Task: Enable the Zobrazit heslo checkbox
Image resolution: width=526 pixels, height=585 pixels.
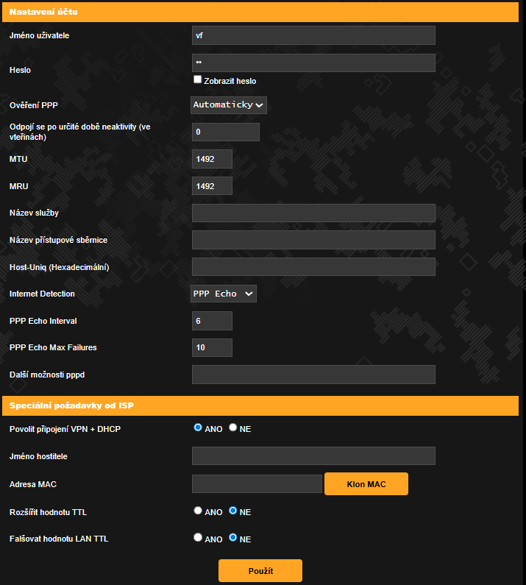Action: point(197,79)
